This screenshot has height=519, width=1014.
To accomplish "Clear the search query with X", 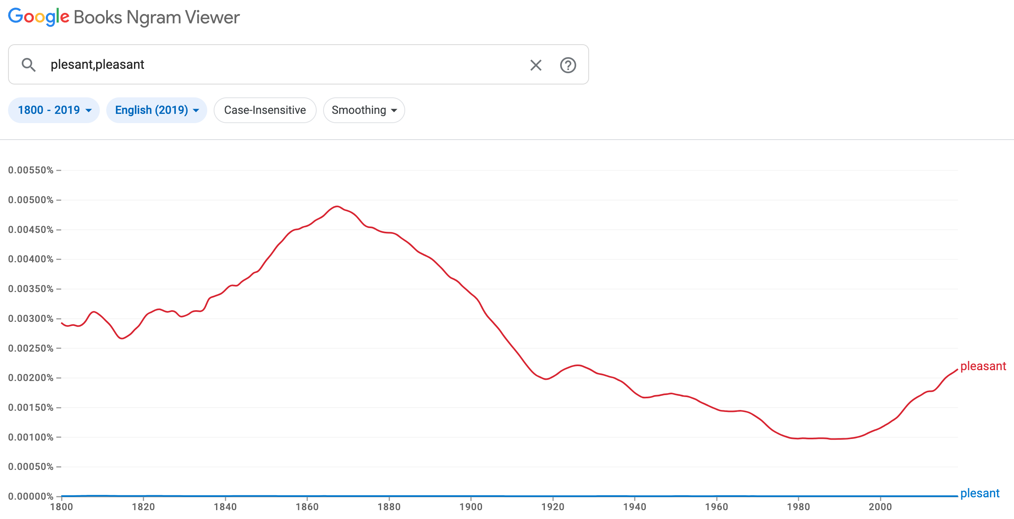I will point(536,65).
